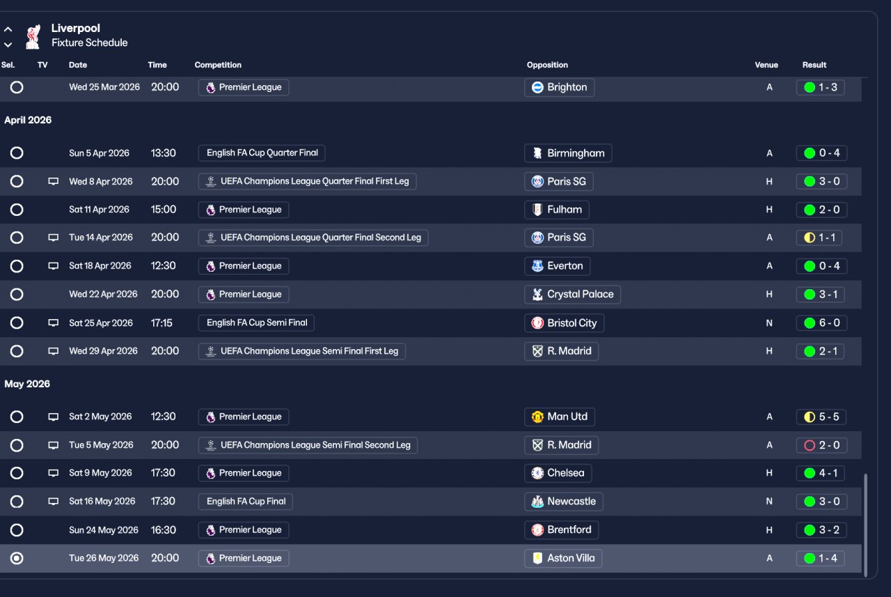Open the Chelsea opposition button
This screenshot has height=597, width=891.
pyautogui.click(x=558, y=473)
